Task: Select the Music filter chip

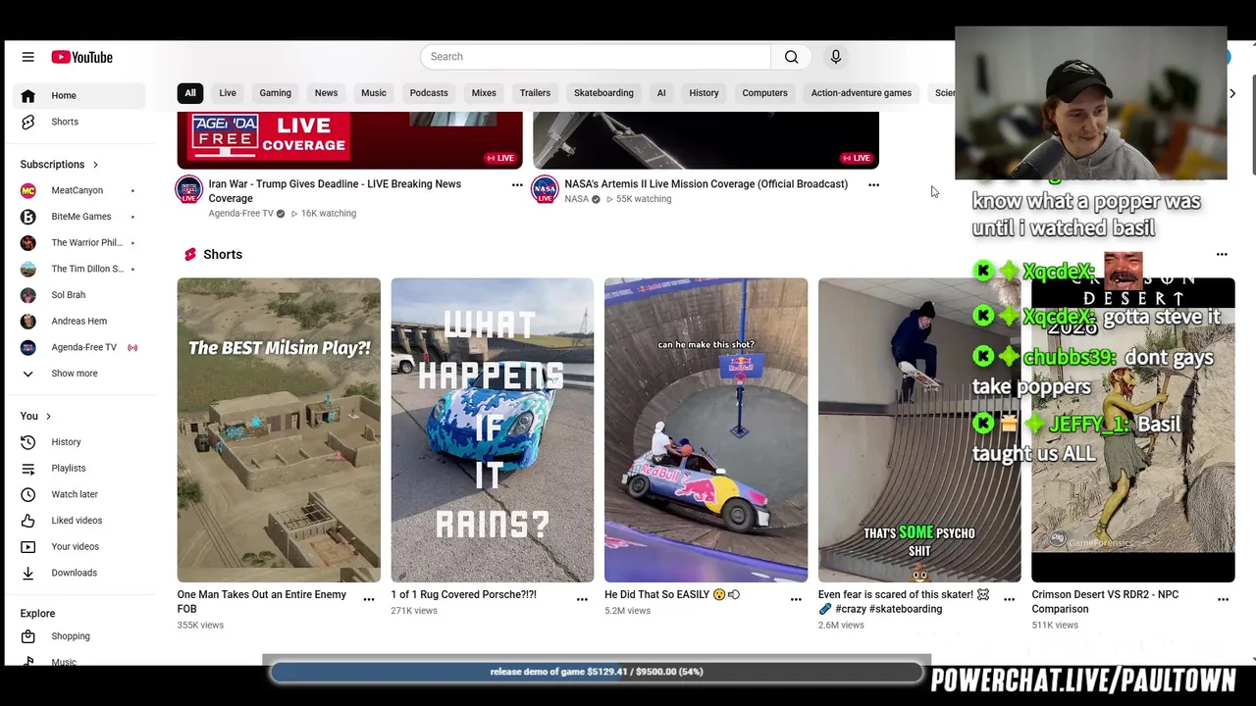Action: point(374,93)
